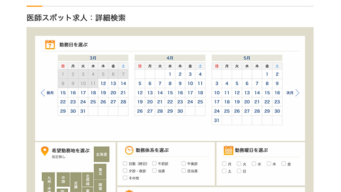
Task: Click the clock icon beside 勤務体系を選ぶ
Action: [129, 150]
